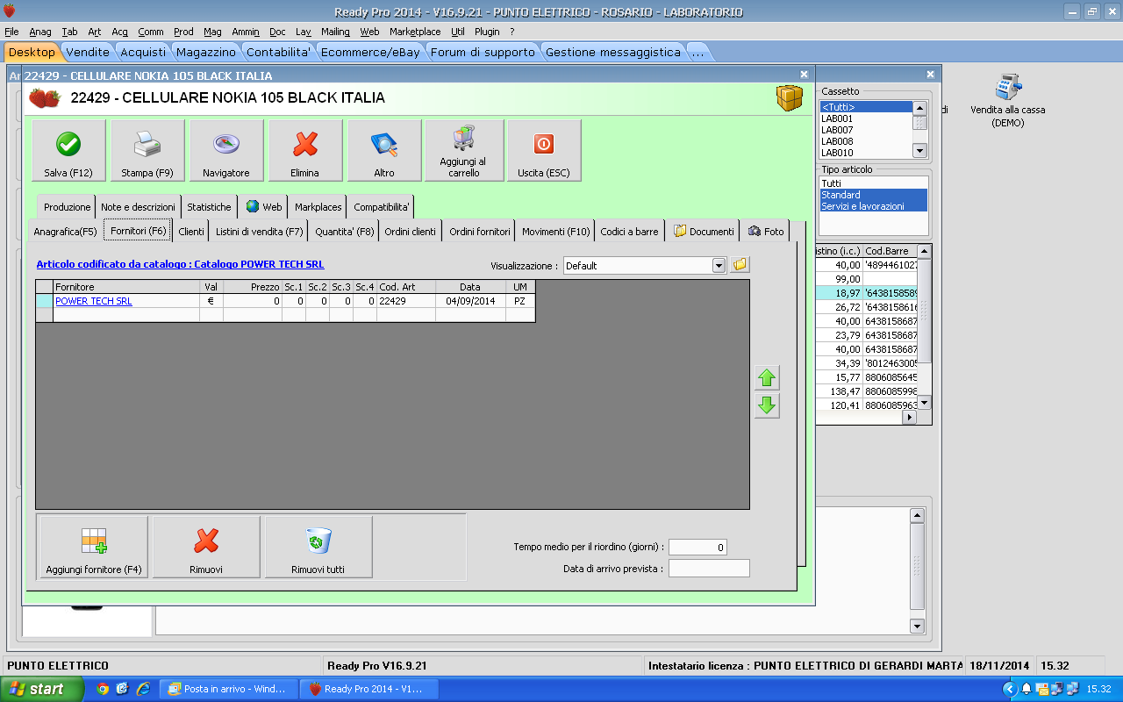This screenshot has width=1123, height=702.
Task: Click the Elimina red X button
Action: click(x=305, y=151)
